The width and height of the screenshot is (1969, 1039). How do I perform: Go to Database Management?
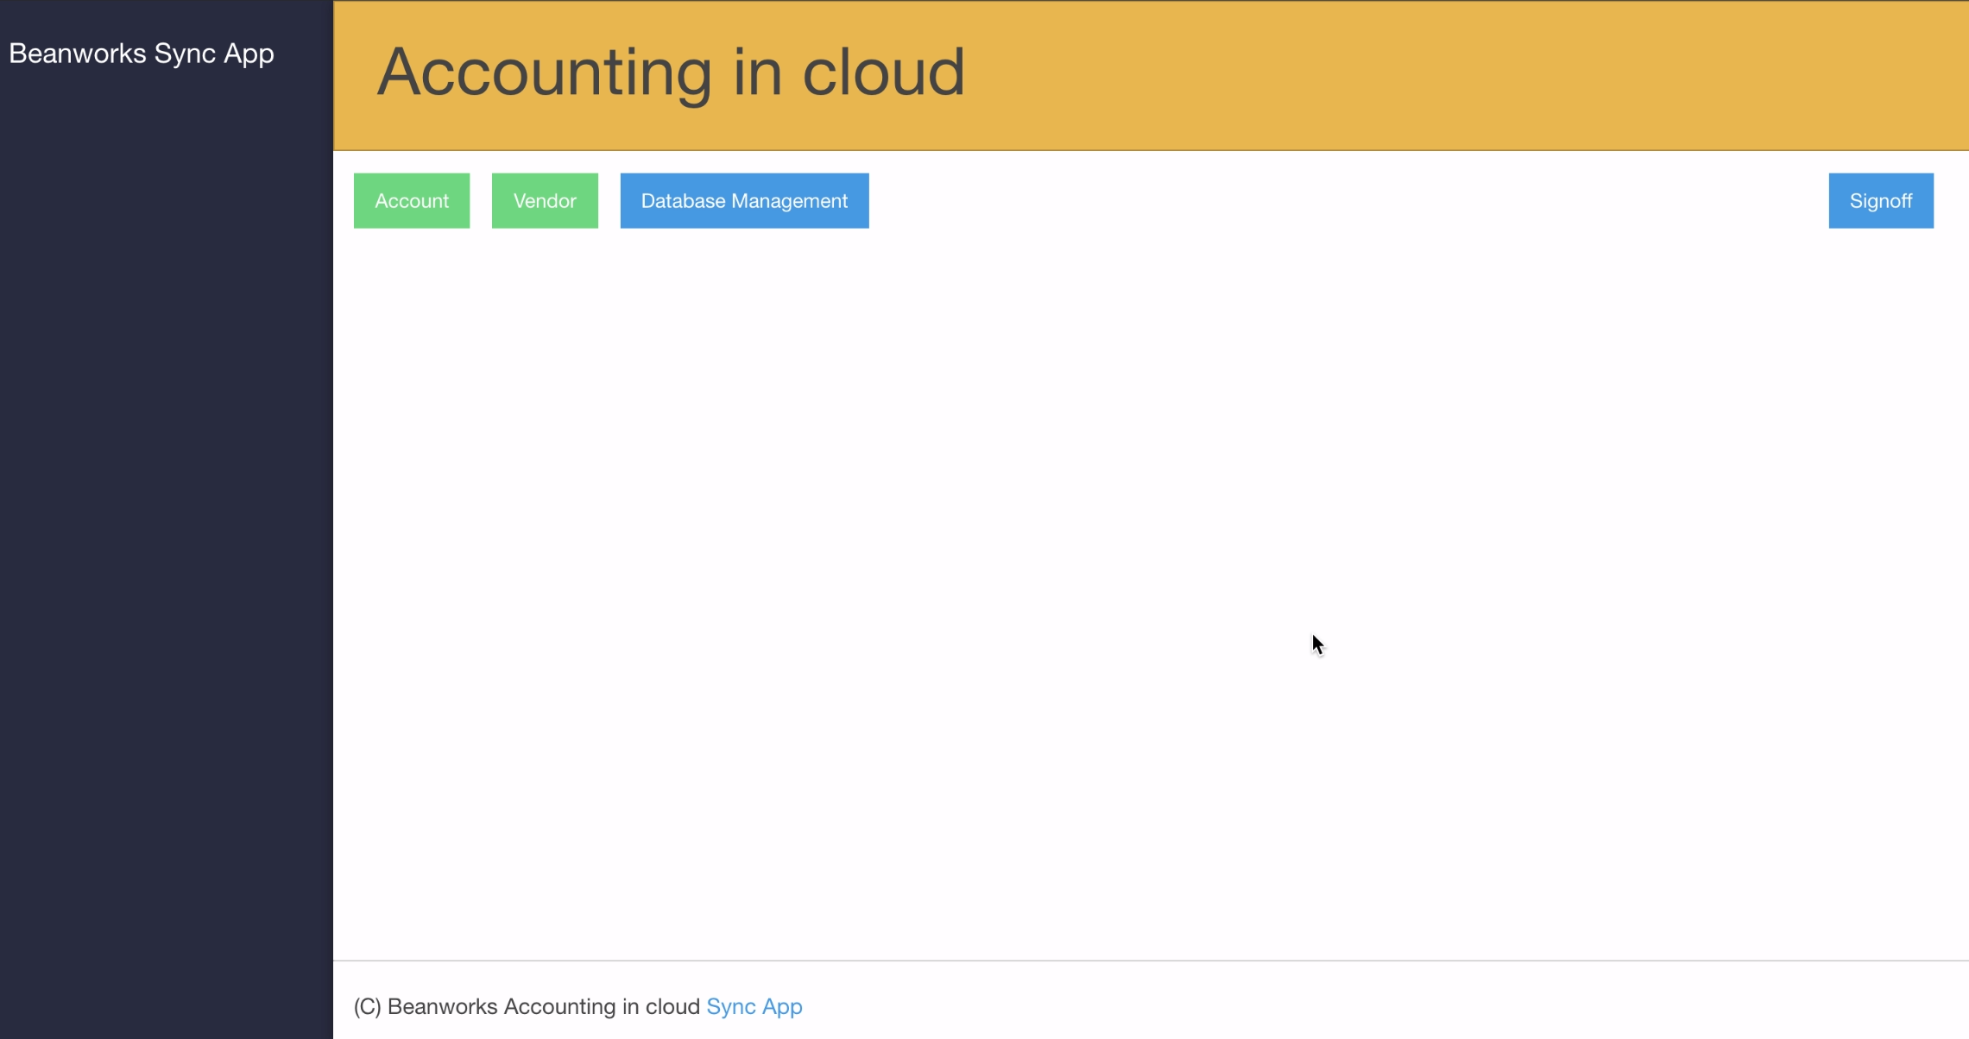click(x=744, y=201)
